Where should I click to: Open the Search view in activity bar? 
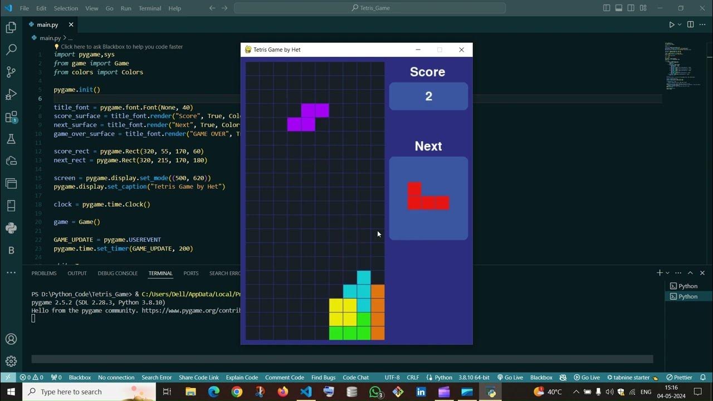(x=11, y=50)
